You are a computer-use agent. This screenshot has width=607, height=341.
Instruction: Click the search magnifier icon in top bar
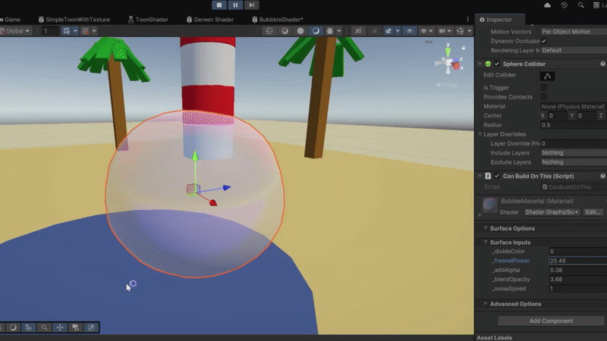[580, 5]
